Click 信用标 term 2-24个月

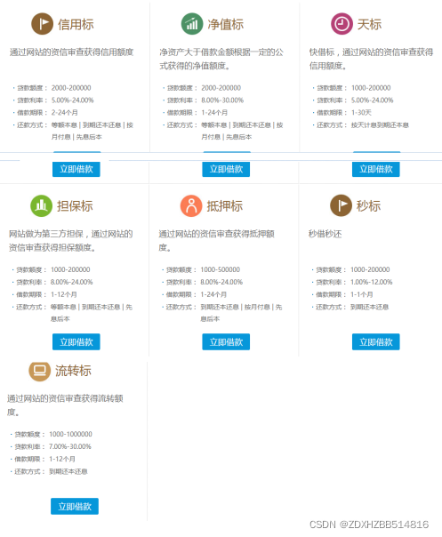(x=64, y=113)
